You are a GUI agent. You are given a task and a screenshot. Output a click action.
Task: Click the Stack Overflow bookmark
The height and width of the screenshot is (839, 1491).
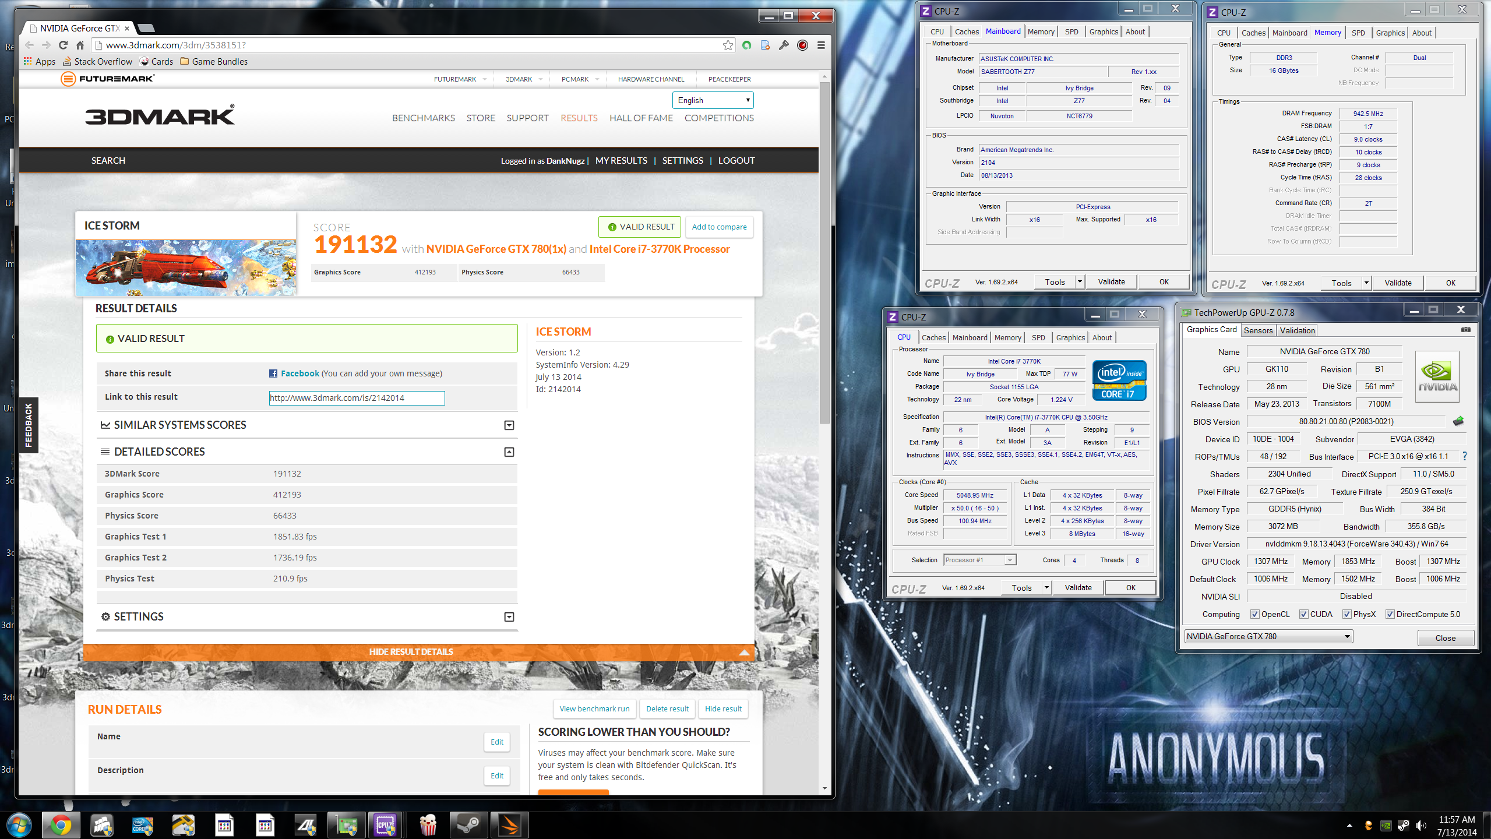[x=97, y=61]
